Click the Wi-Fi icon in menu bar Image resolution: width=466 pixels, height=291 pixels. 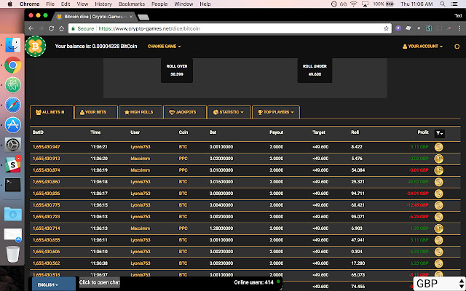coord(353,4)
